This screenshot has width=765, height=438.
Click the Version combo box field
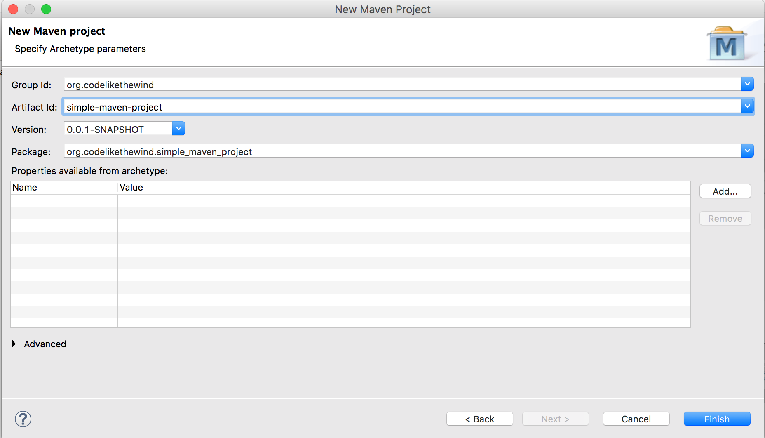click(x=118, y=129)
